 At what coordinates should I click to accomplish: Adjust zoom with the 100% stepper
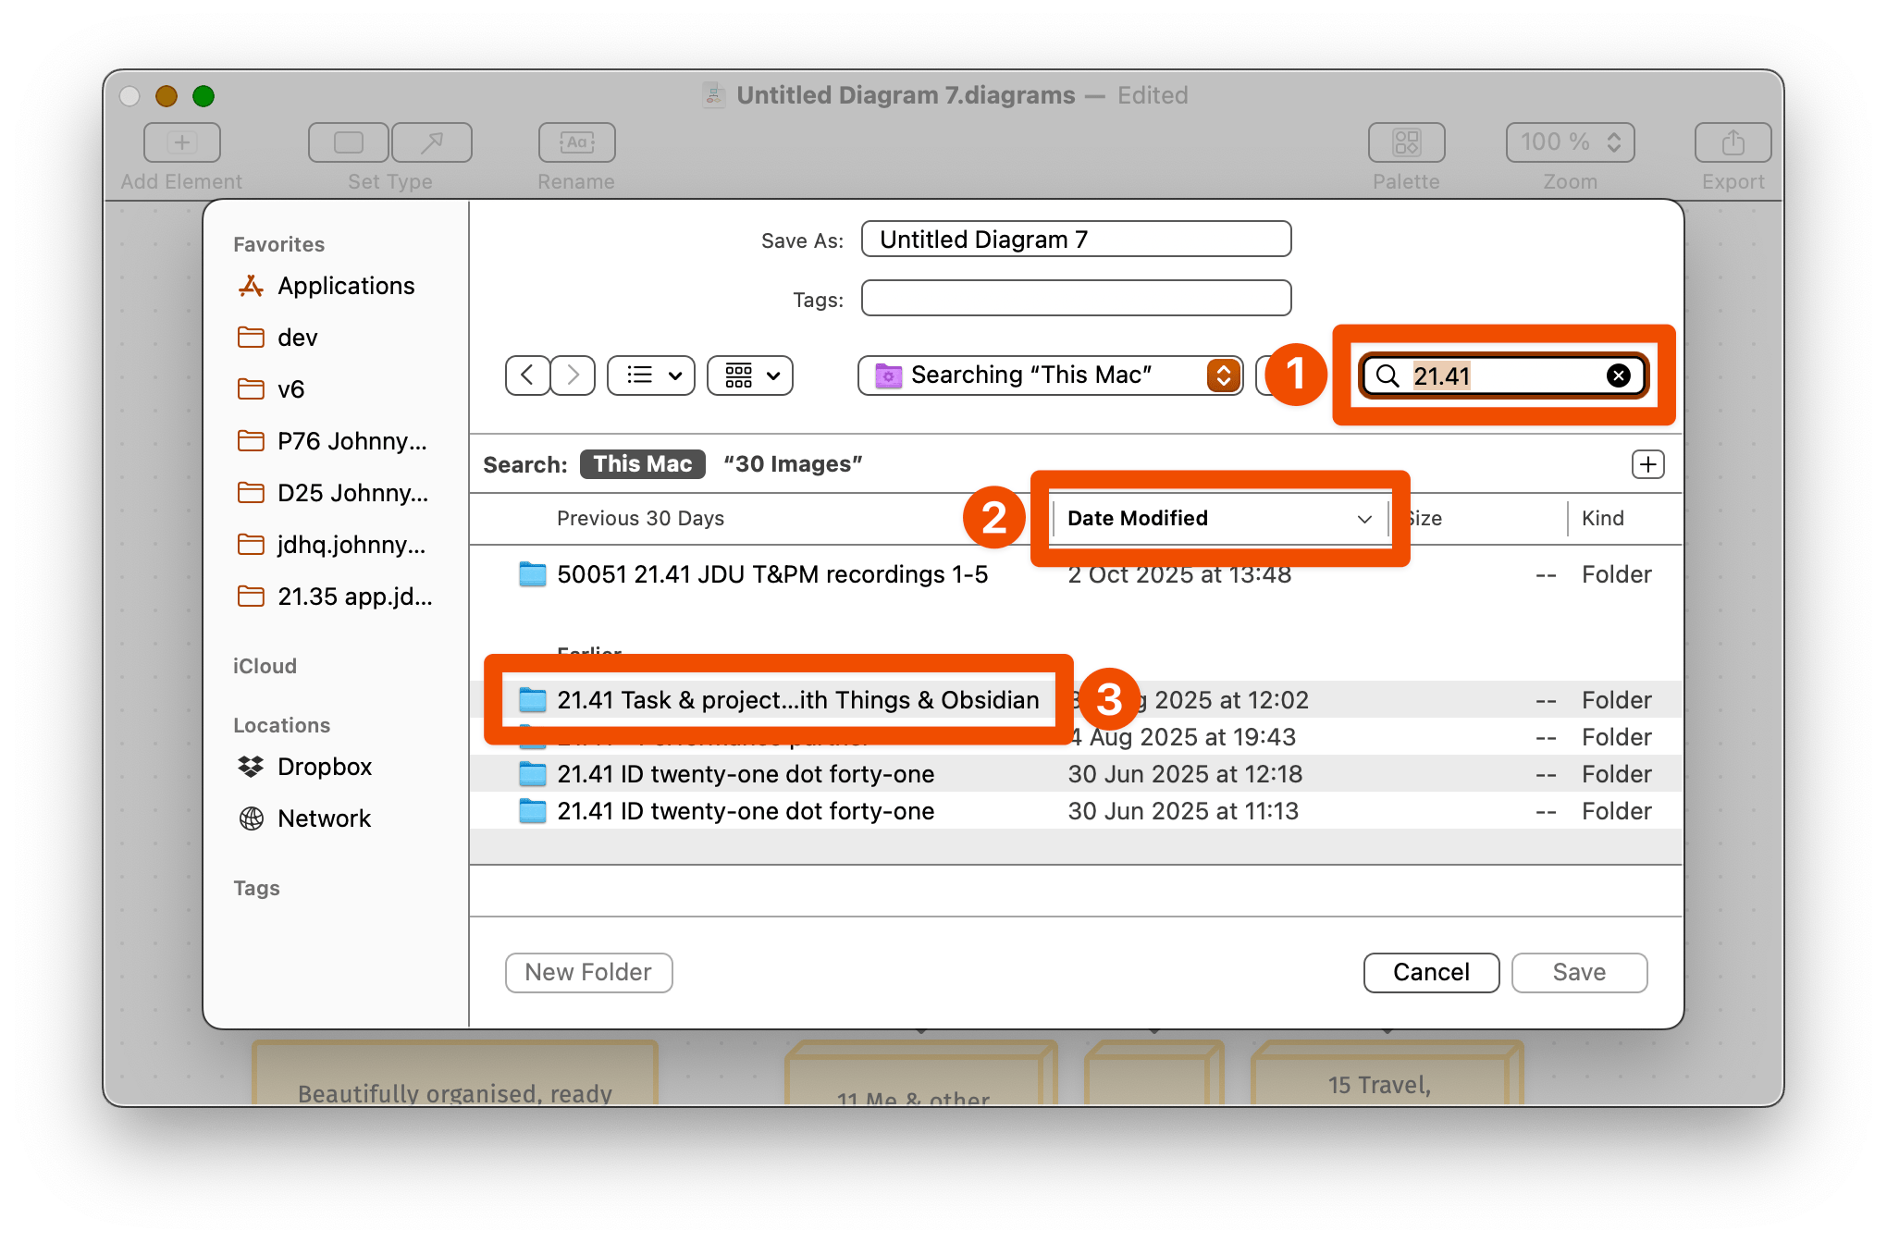point(1569,142)
